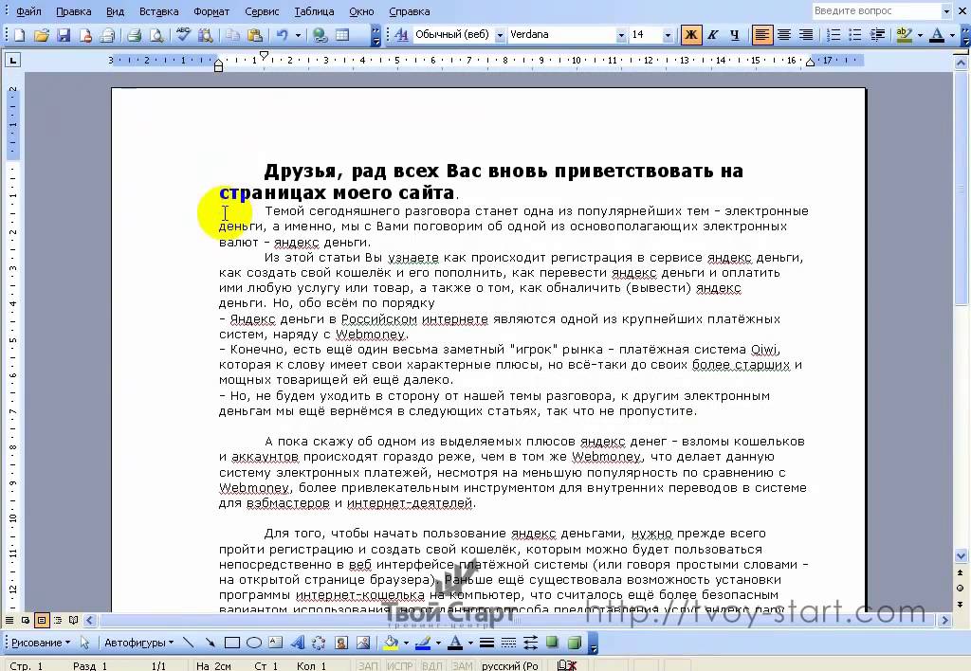Open the Вставка menu

(158, 11)
